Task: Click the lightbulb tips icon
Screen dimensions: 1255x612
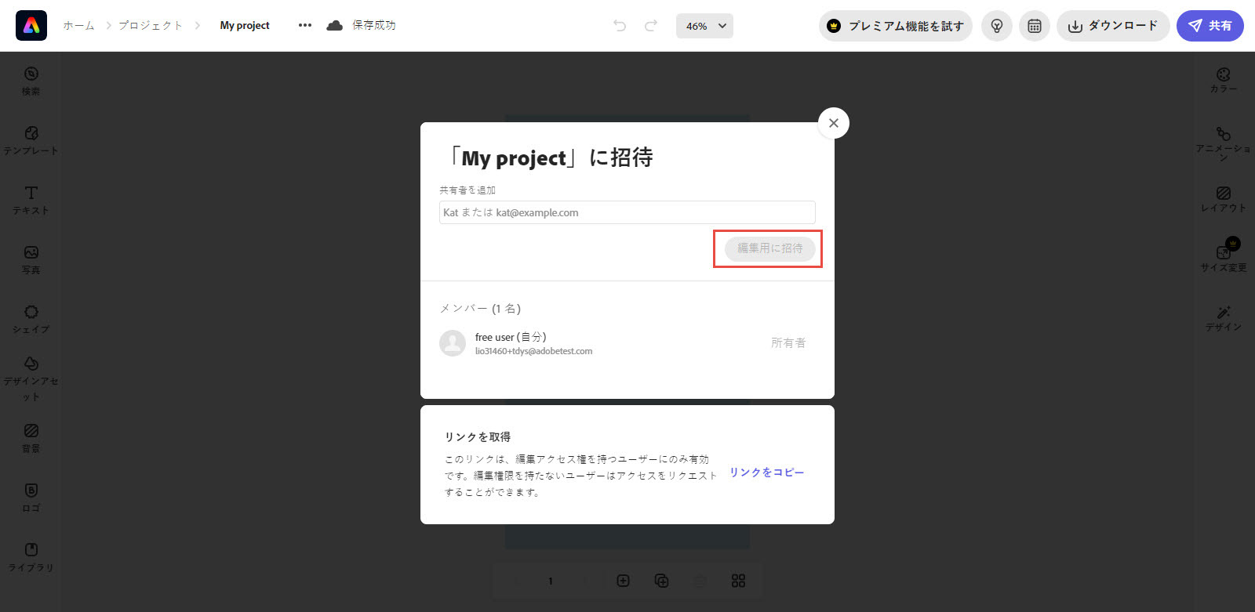Action: [996, 26]
